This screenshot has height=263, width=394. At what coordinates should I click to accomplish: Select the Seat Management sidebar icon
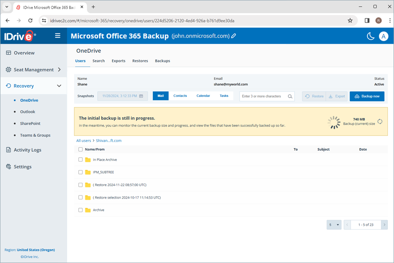(x=9, y=69)
